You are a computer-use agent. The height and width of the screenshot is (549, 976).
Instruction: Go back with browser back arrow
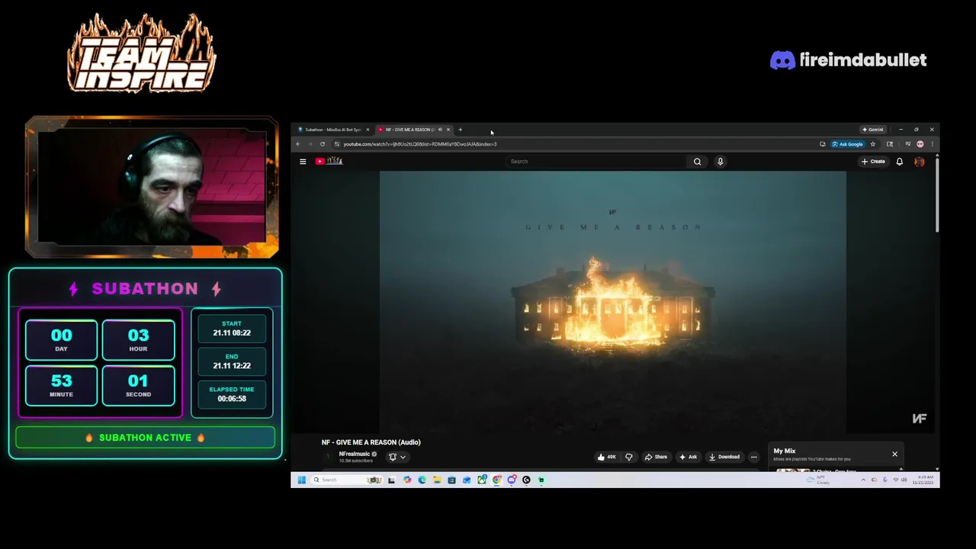pyautogui.click(x=298, y=144)
